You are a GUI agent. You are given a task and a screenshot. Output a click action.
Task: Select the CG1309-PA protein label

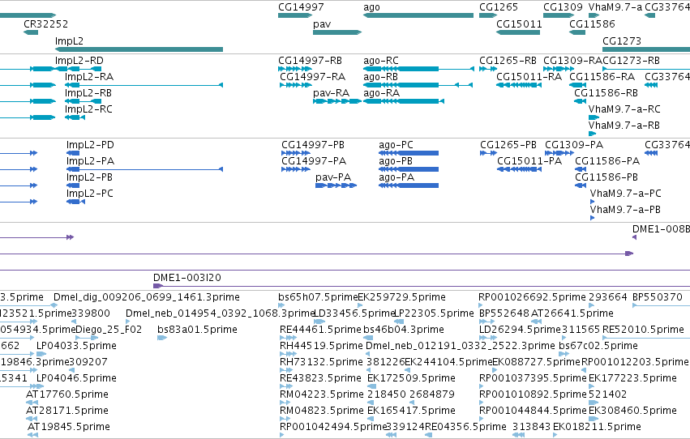point(574,144)
